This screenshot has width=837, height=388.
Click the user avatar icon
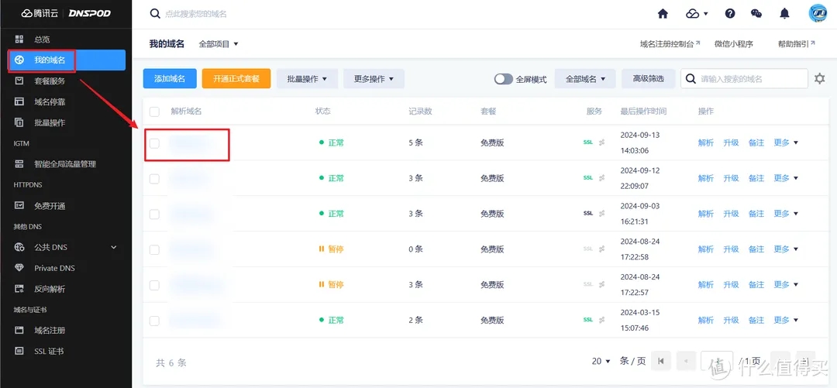(x=818, y=13)
